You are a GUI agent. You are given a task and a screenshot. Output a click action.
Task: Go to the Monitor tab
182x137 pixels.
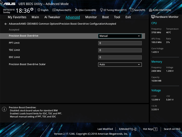coord(91,17)
